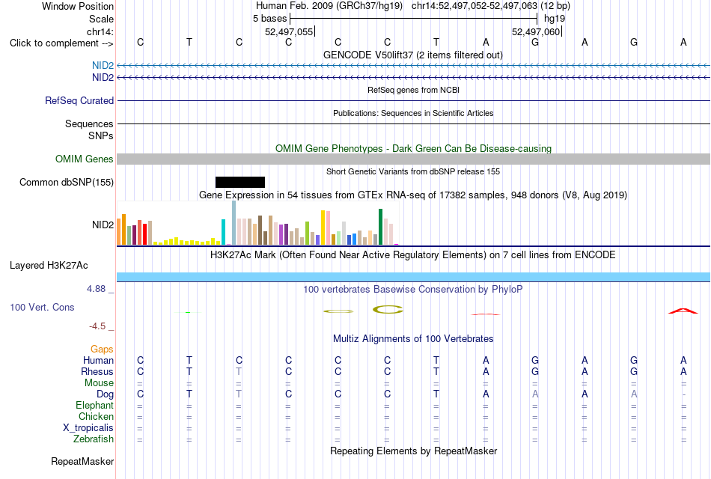Open 100 Vert. Cons track label

[42, 307]
